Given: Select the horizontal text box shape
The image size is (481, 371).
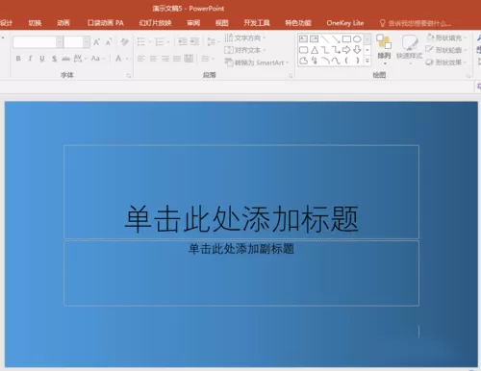Looking at the screenshot, I should (x=303, y=39).
